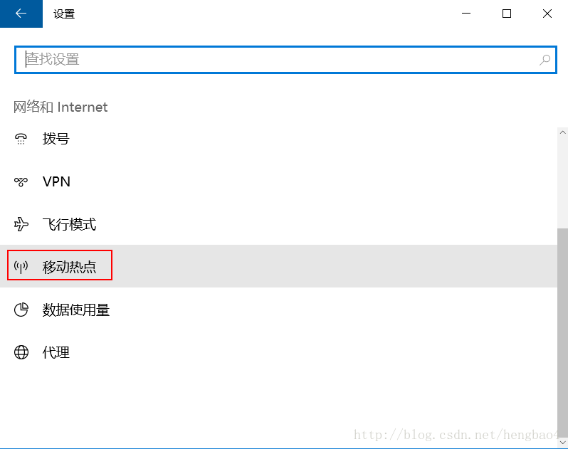Click the magnifier search icon
This screenshot has height=449, width=568.
click(x=545, y=60)
